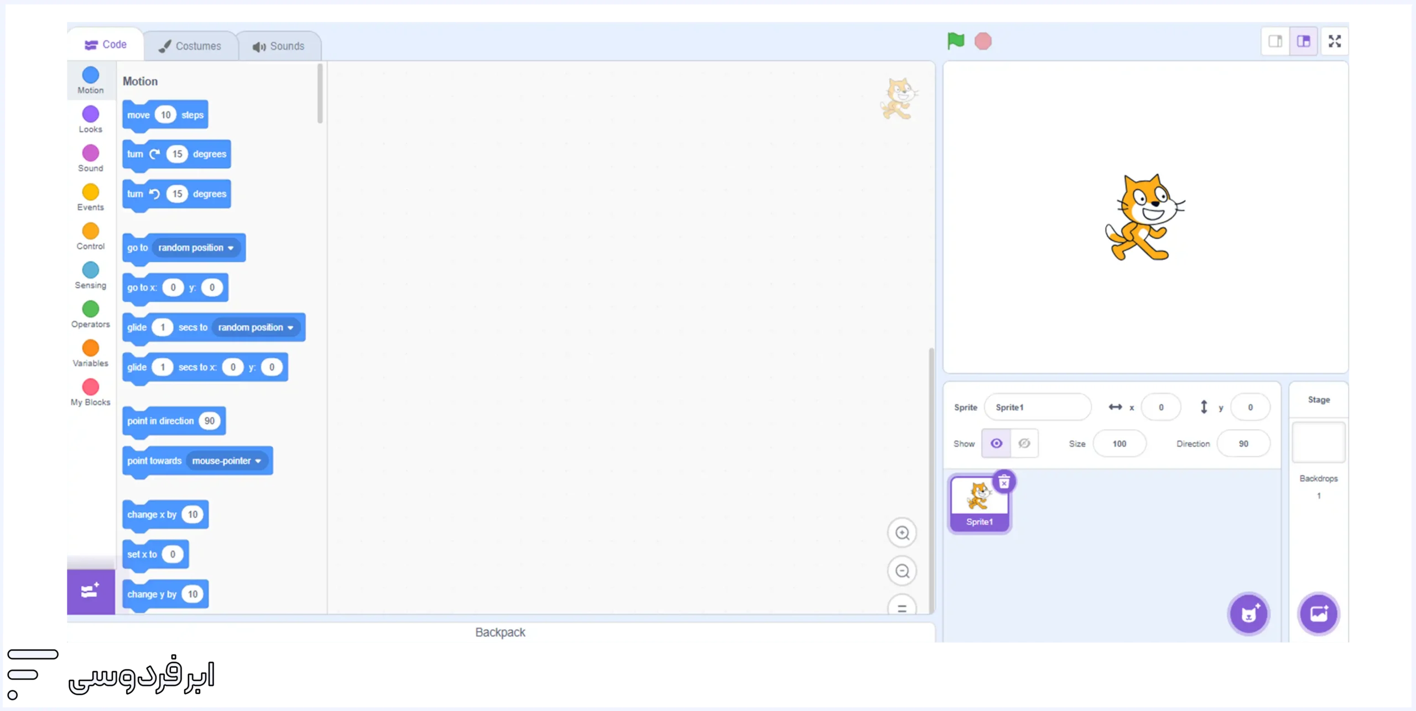Click the sprite Direction input field

pyautogui.click(x=1243, y=443)
